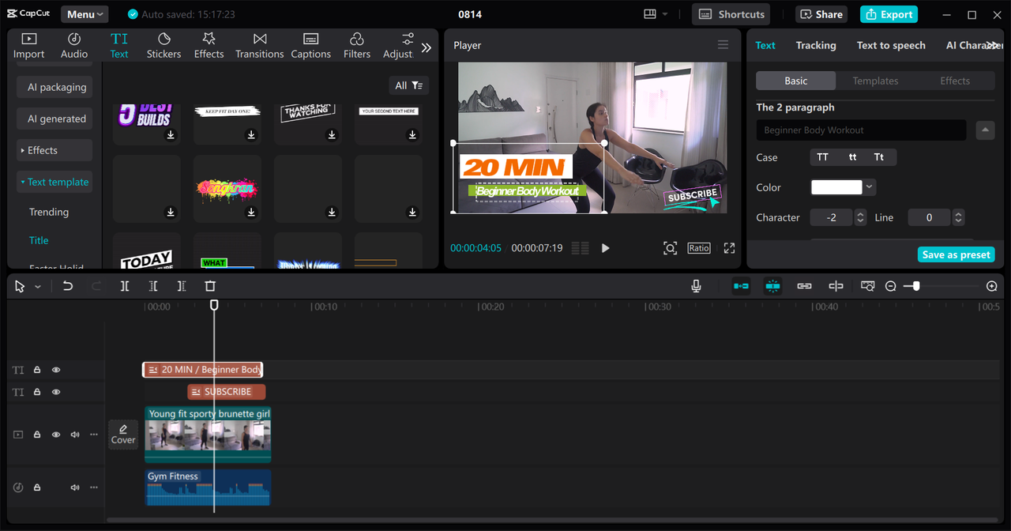The width and height of the screenshot is (1011, 531).
Task: Open the player panel menu icon
Action: [x=723, y=45]
